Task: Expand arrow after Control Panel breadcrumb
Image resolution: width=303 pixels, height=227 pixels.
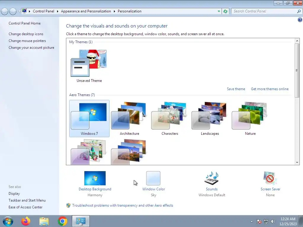Action: pos(58,12)
